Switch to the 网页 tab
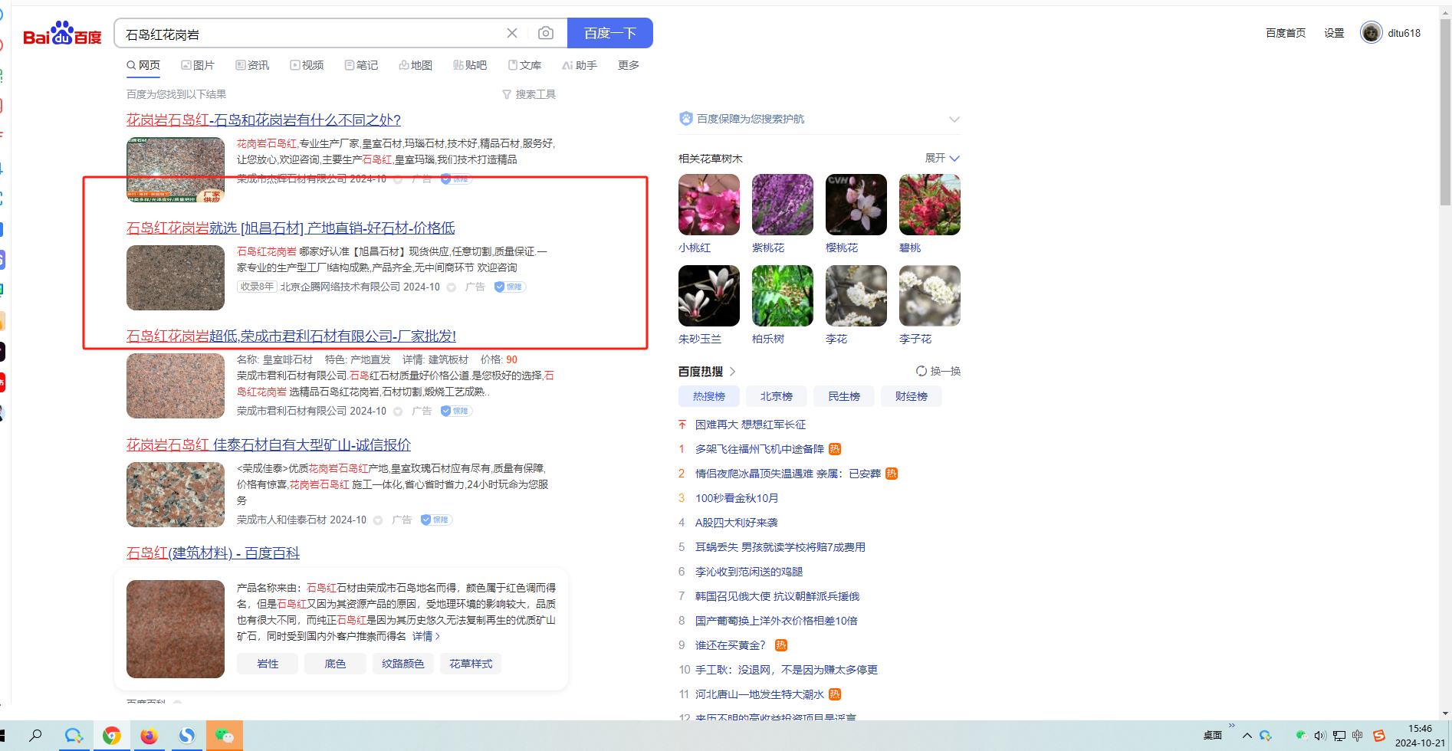The width and height of the screenshot is (1452, 751). tap(143, 66)
